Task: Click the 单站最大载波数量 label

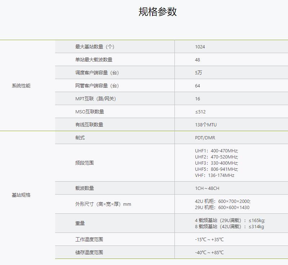Action: click(94, 60)
